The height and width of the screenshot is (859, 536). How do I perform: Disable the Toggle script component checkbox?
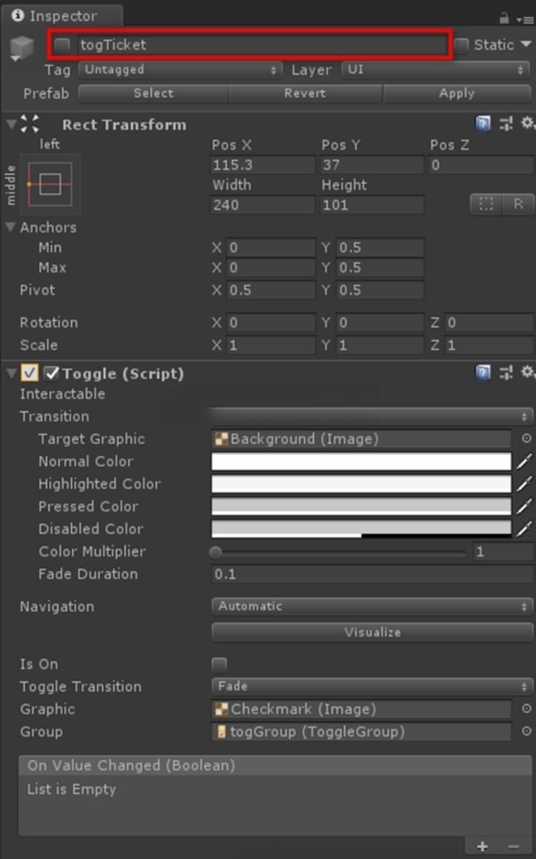click(52, 374)
